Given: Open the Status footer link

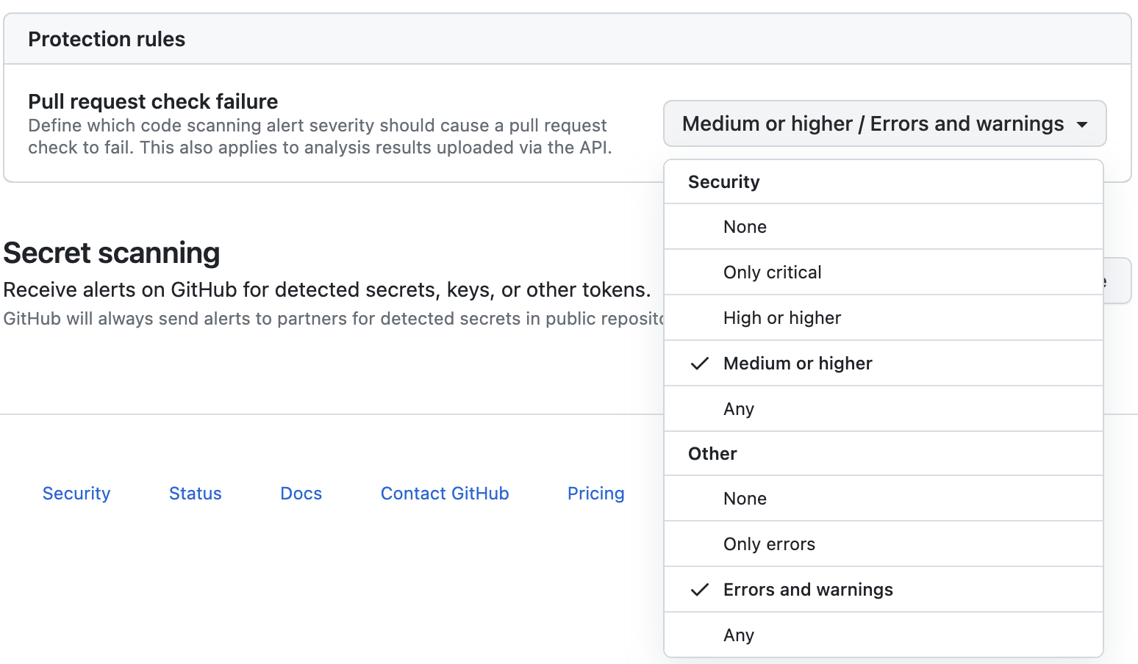Looking at the screenshot, I should pos(196,494).
